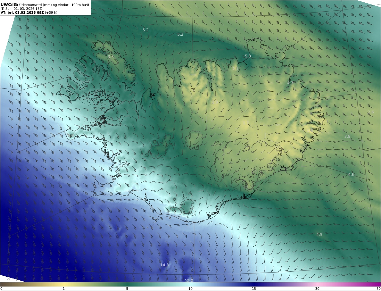Click the '5' tick on the color scale
The height and width of the screenshot is (291, 381).
[x=127, y=289]
